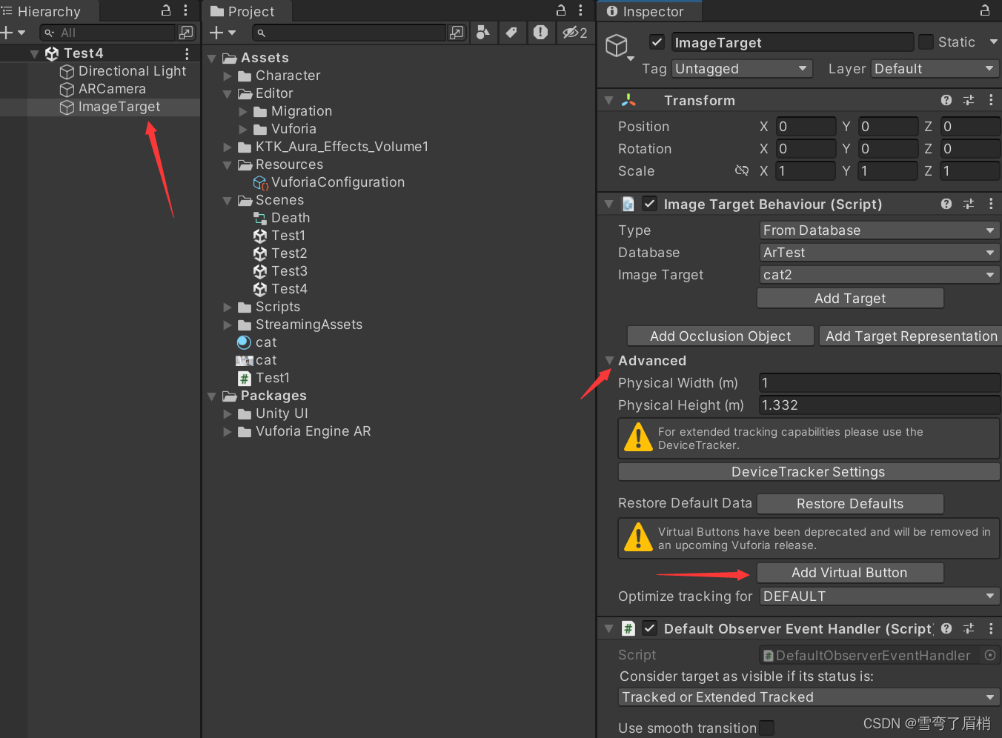1002x738 pixels.
Task: Open Project search in new window icon
Action: click(457, 33)
